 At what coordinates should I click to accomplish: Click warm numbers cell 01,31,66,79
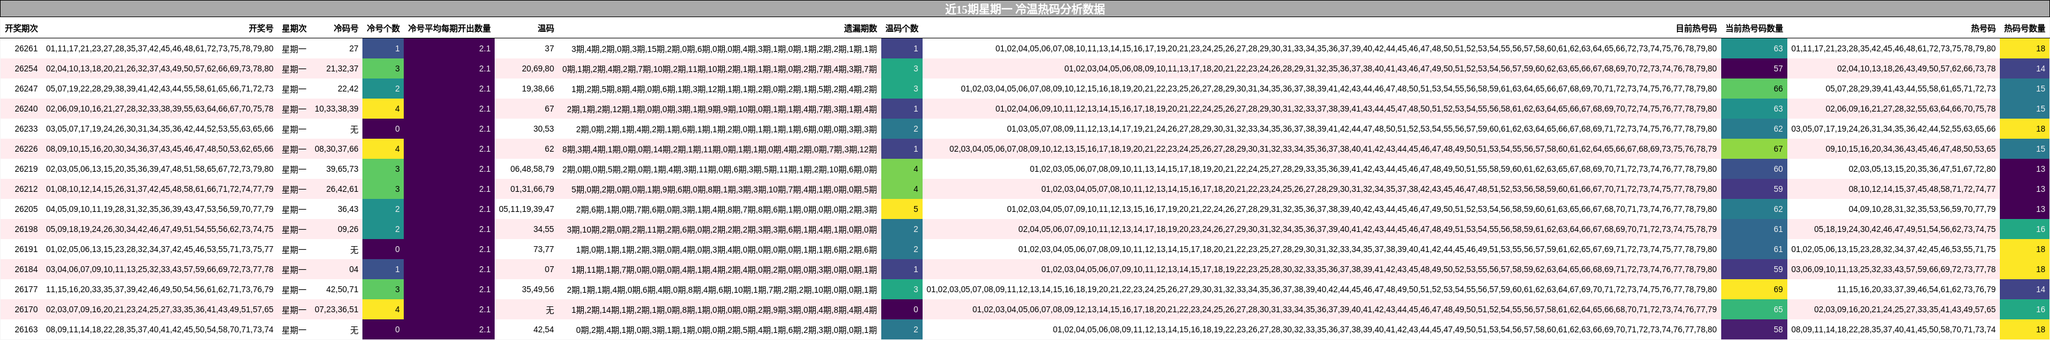pos(532,189)
